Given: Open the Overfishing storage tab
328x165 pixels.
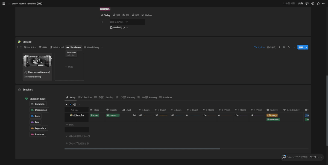Looking at the screenshot, I should (91, 47).
